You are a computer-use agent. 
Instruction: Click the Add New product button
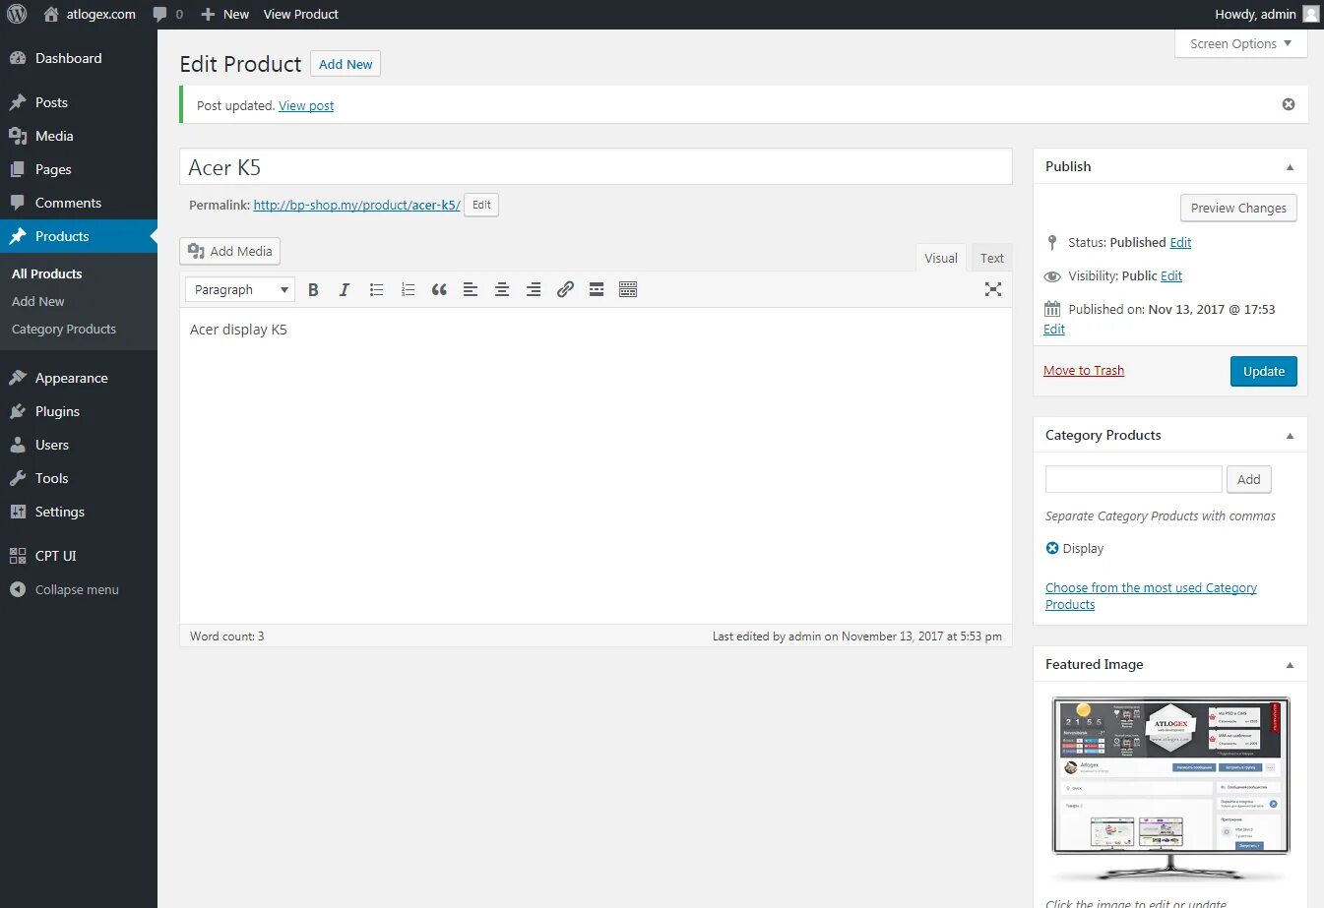346,64
